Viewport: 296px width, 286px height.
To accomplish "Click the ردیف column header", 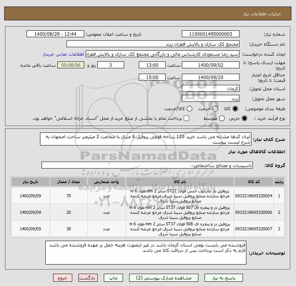I will click(x=279, y=182).
